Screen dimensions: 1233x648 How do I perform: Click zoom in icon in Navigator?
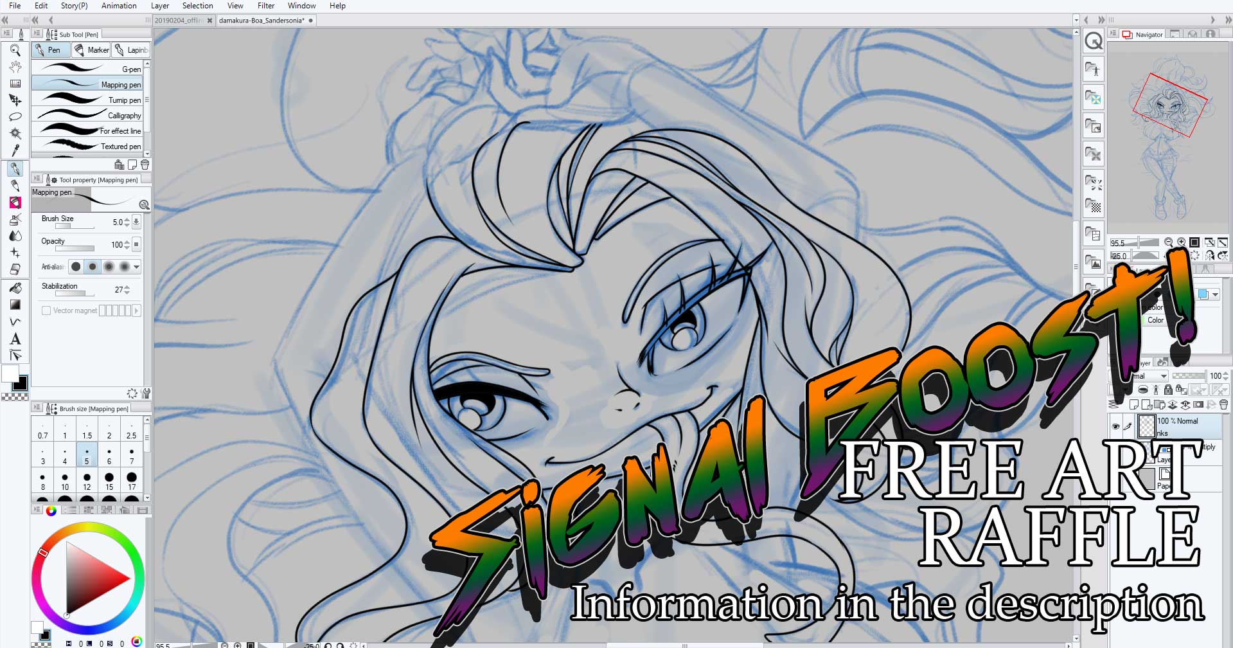(1182, 242)
